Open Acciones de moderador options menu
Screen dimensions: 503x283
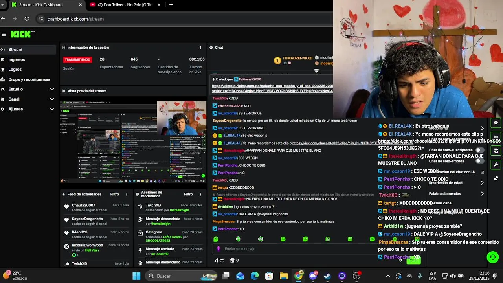pyautogui.click(x=200, y=194)
